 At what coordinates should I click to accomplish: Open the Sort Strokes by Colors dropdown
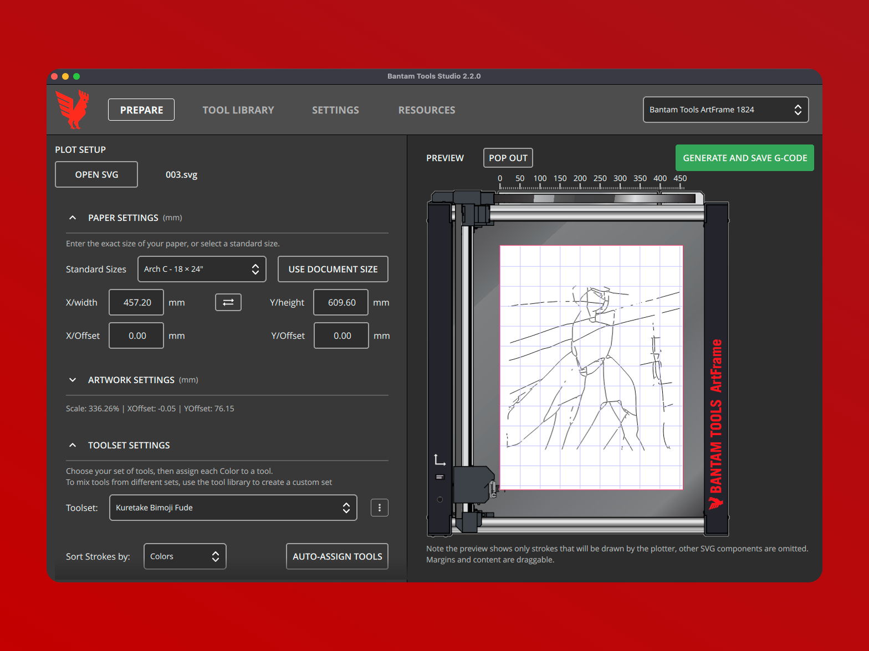point(185,556)
